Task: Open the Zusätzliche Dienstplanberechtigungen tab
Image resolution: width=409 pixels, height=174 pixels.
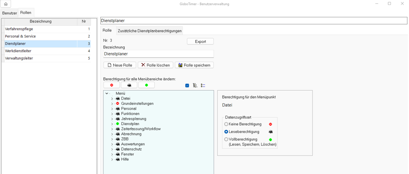Action: [150, 31]
